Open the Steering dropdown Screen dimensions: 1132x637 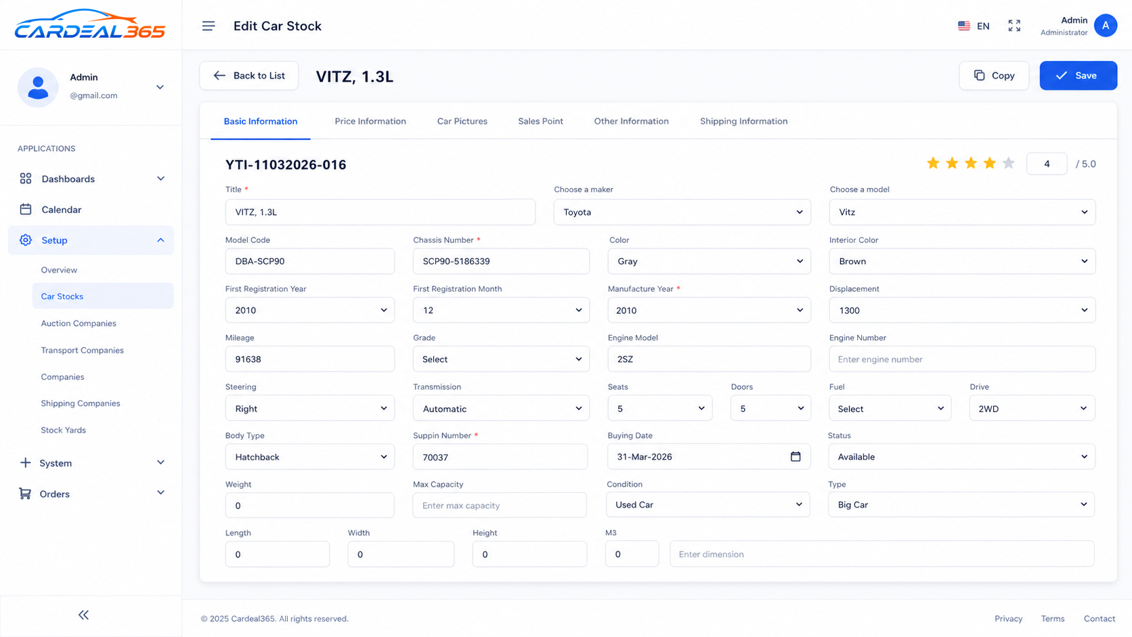point(309,408)
